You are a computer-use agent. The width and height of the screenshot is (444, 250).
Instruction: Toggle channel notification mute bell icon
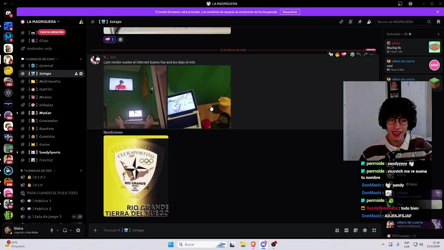click(x=351, y=22)
